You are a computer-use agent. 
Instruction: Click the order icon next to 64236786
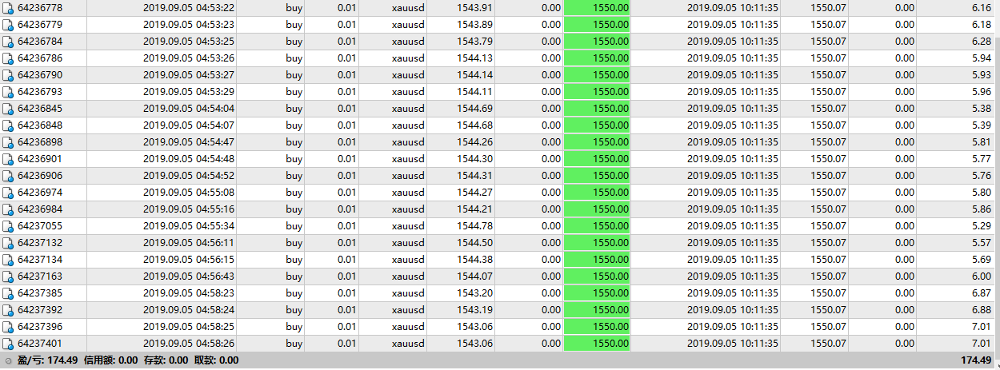coord(8,58)
